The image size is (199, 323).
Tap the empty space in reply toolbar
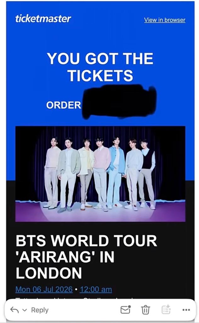click(84, 310)
